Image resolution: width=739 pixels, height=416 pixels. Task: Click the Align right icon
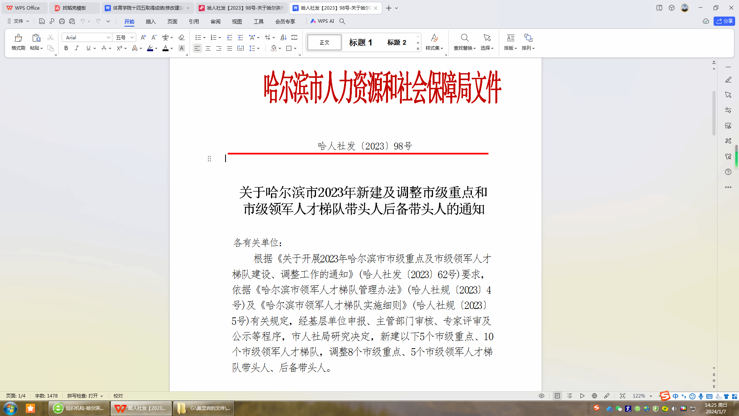click(x=219, y=48)
